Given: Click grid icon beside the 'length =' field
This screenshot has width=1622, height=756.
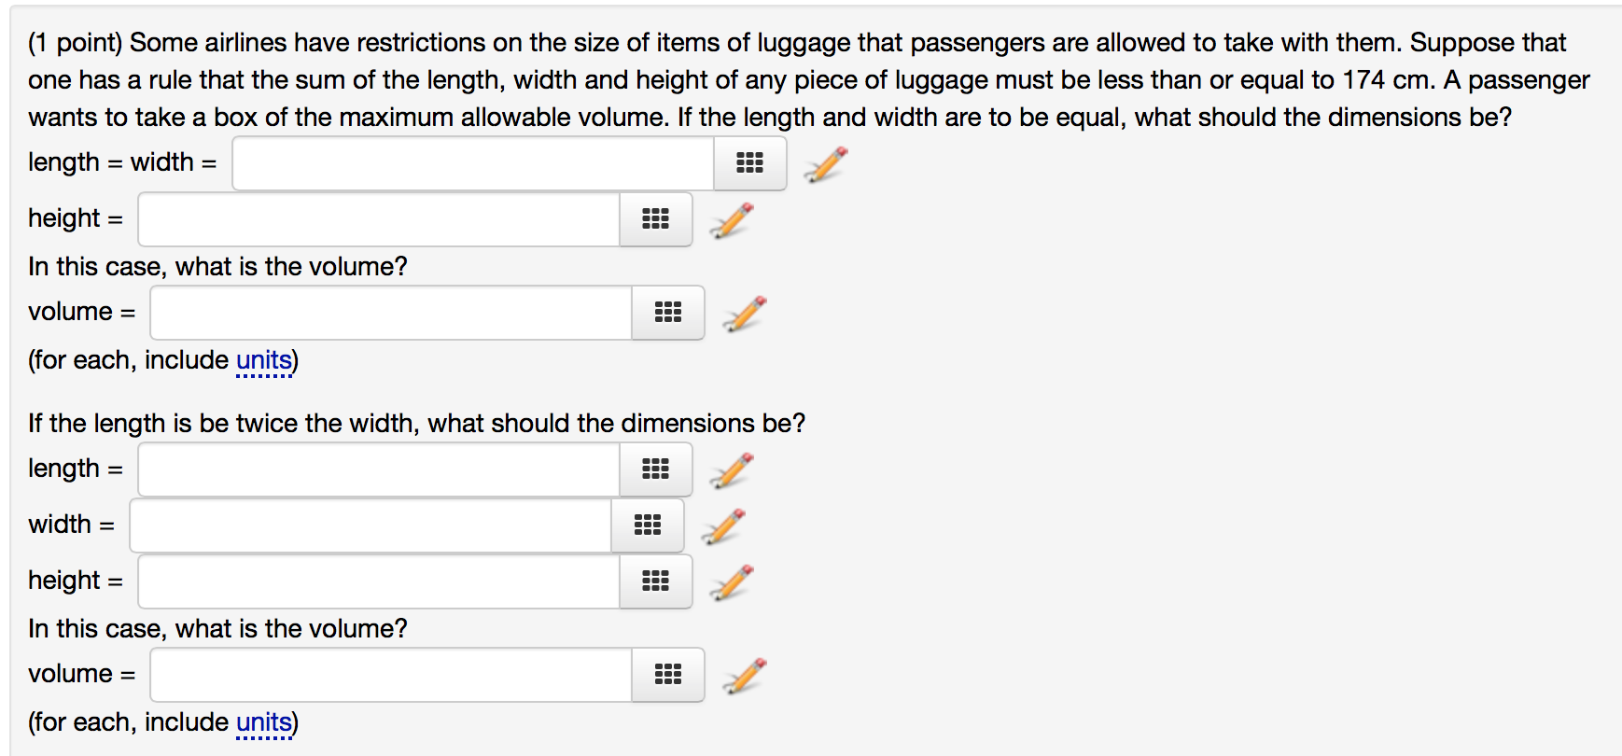Looking at the screenshot, I should pos(655,469).
